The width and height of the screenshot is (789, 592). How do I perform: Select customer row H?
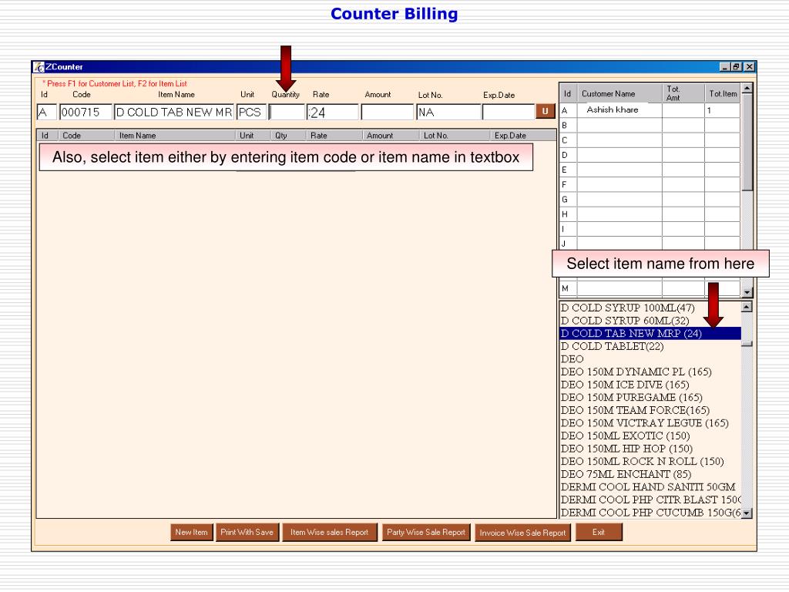(x=650, y=214)
